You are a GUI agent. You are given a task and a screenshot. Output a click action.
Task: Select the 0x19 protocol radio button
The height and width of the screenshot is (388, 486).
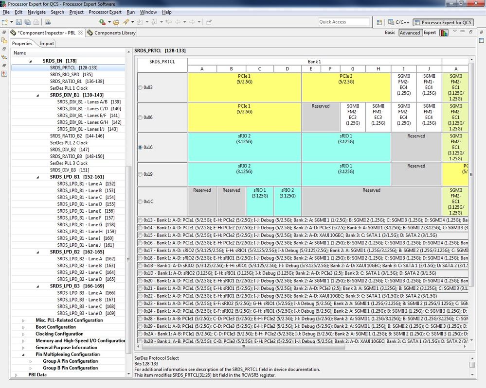click(x=140, y=174)
